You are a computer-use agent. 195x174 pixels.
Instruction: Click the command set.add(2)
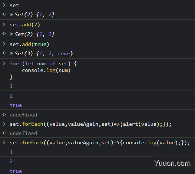[25, 24]
